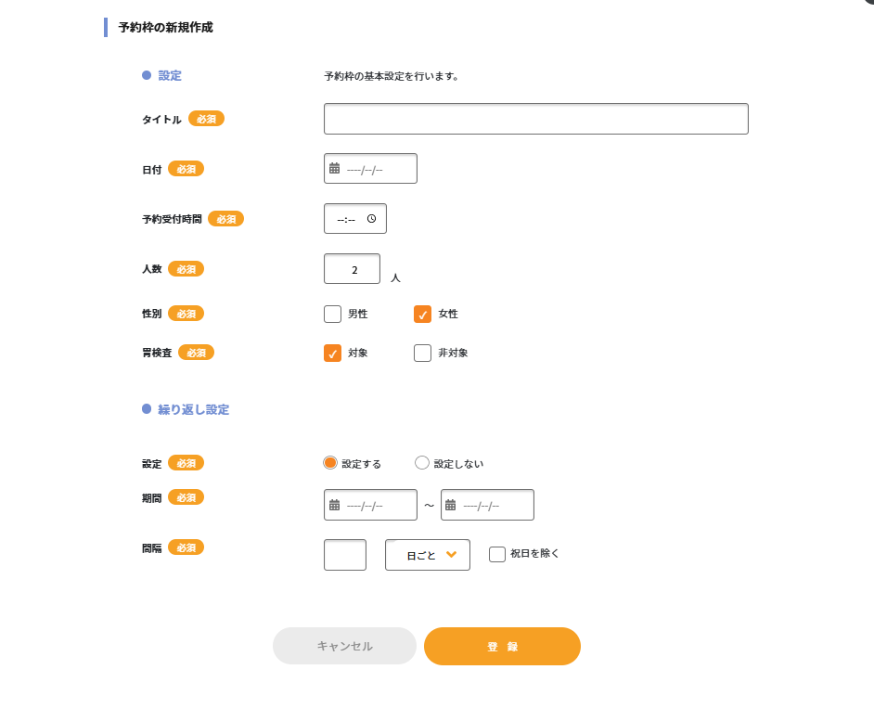Check the 男性 checkbox

point(333,314)
